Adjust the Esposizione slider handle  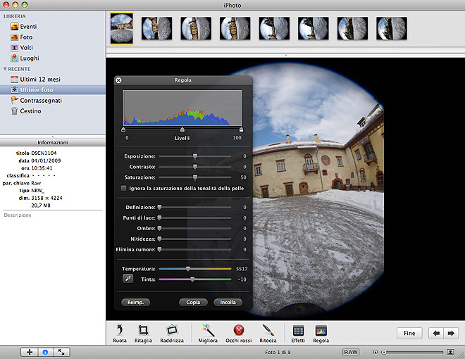pyautogui.click(x=195, y=156)
